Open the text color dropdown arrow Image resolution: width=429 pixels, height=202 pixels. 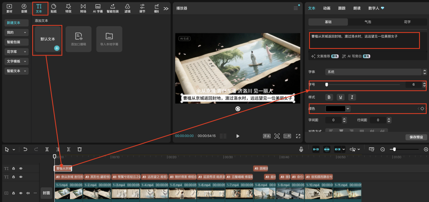click(x=348, y=108)
